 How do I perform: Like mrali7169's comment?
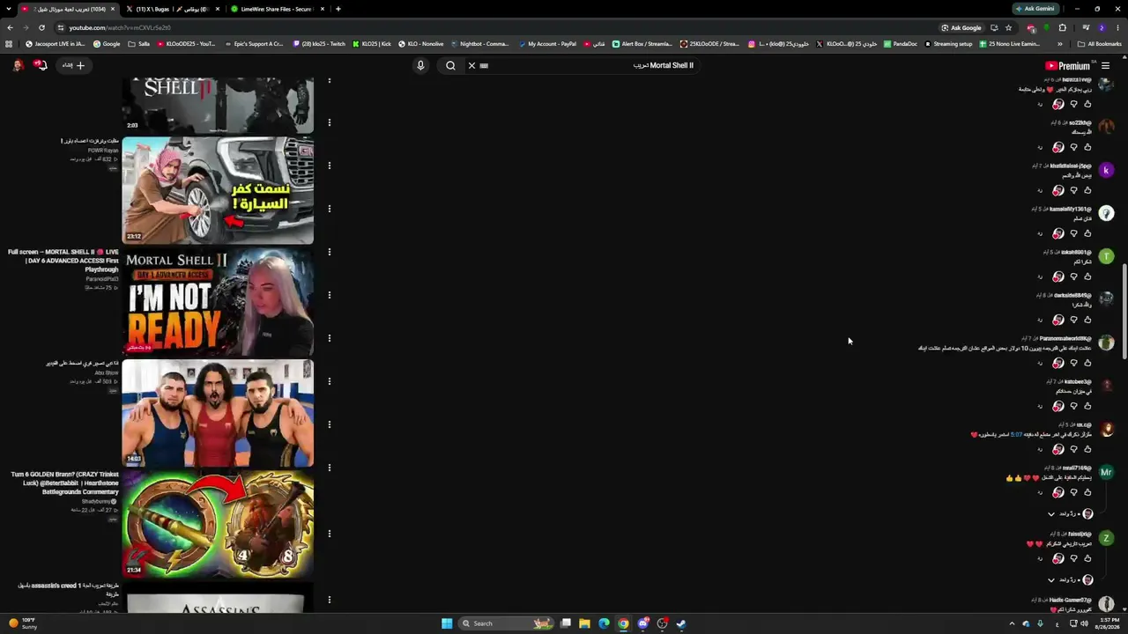click(x=1087, y=492)
